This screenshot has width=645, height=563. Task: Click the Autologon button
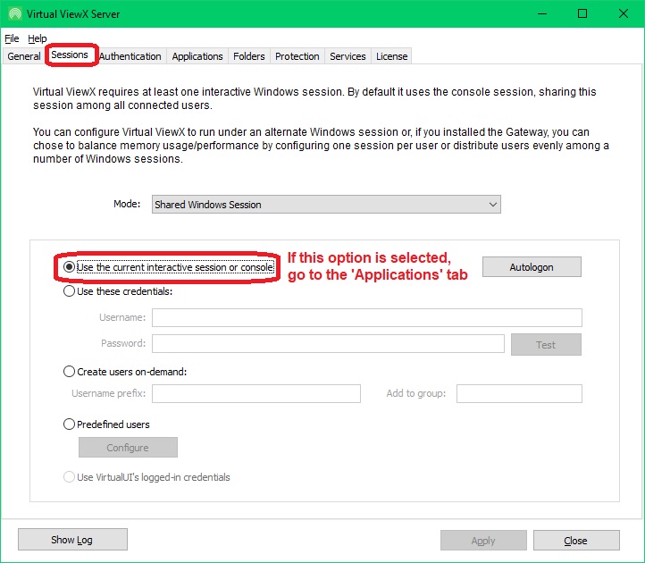click(x=532, y=267)
